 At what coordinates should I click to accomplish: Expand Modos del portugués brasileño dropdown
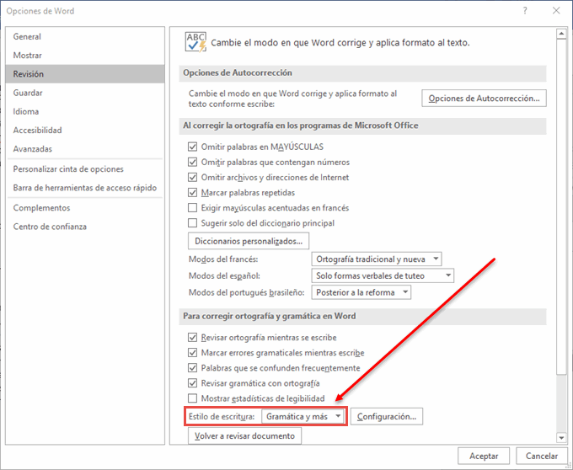point(361,292)
